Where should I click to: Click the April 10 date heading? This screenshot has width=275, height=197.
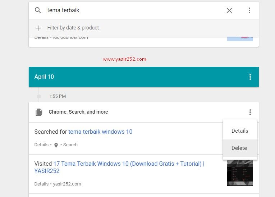coord(44,77)
